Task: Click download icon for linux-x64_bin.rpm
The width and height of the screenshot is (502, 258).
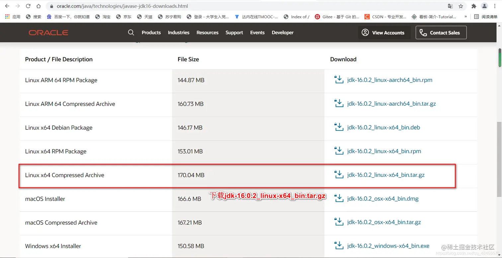Action: 339,151
